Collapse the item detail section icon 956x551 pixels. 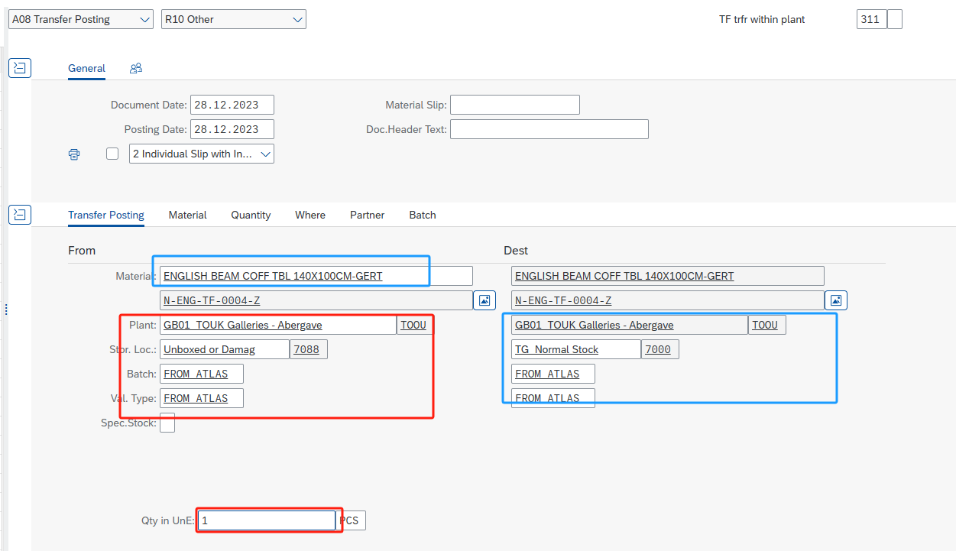tap(19, 215)
